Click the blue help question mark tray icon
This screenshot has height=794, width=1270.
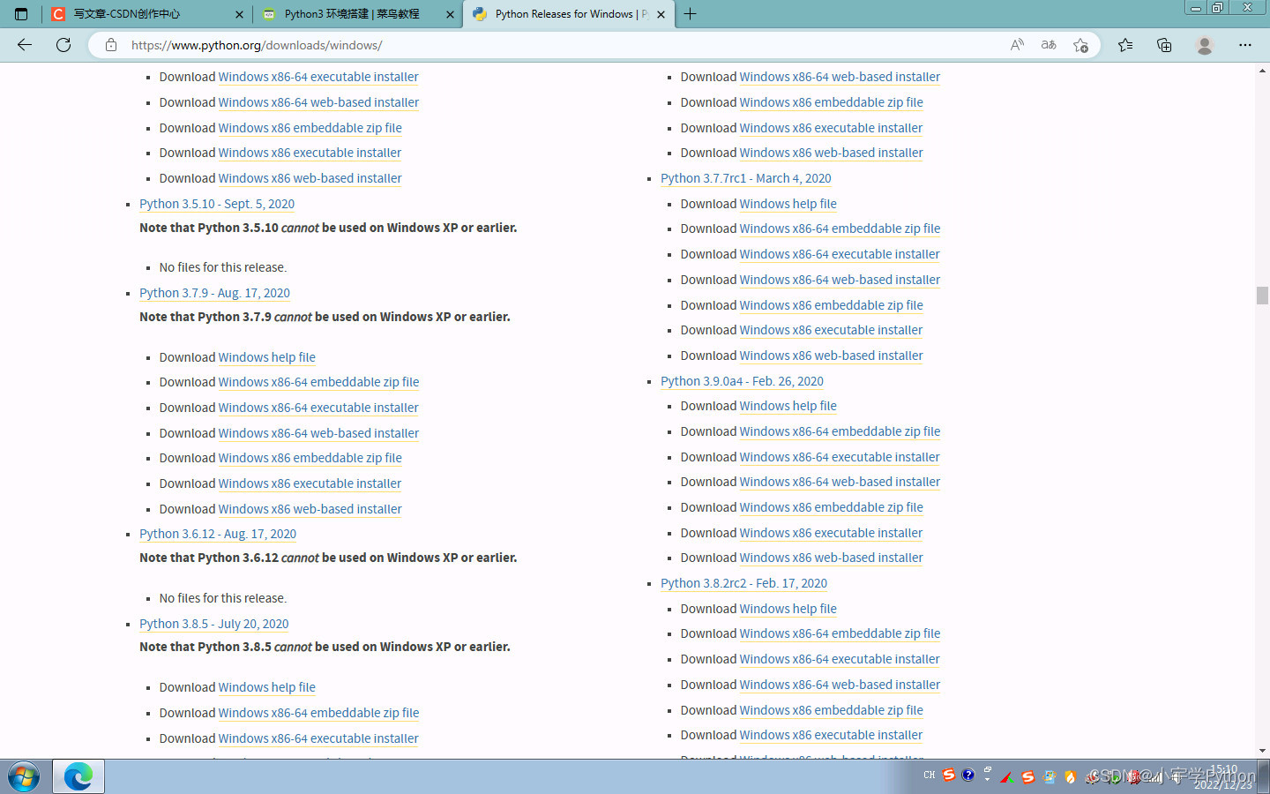968,775
